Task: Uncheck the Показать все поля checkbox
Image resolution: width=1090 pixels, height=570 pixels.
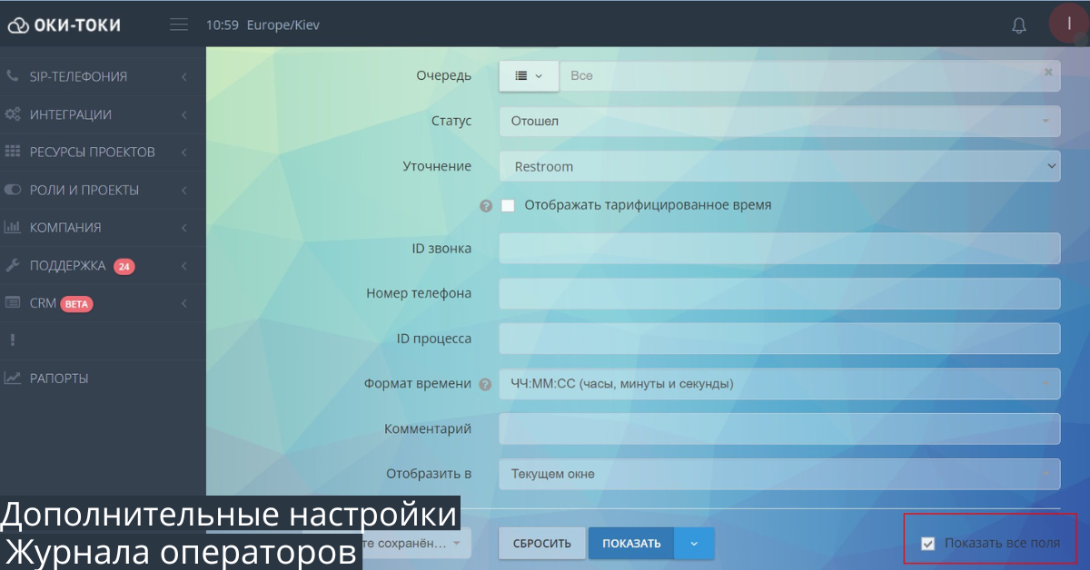Action: pyautogui.click(x=927, y=544)
